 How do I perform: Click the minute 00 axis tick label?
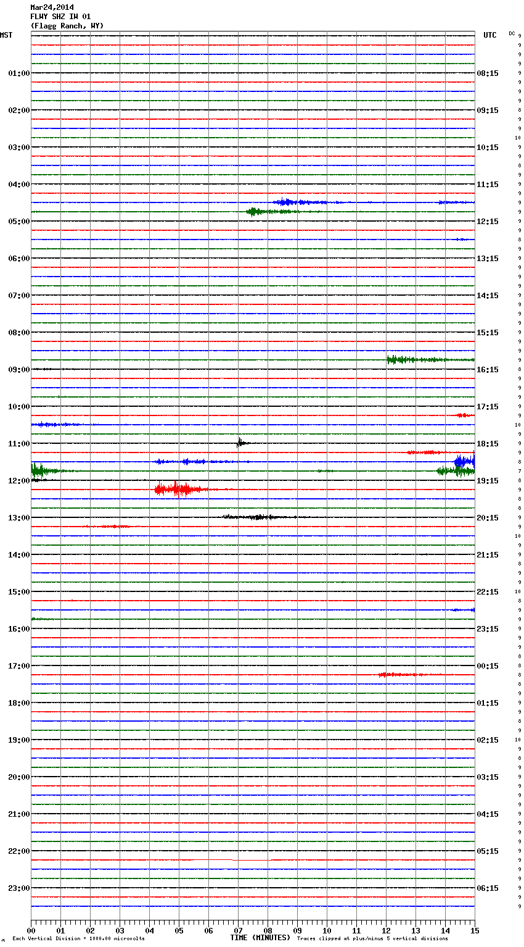tap(31, 930)
